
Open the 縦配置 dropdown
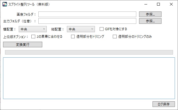81,29
